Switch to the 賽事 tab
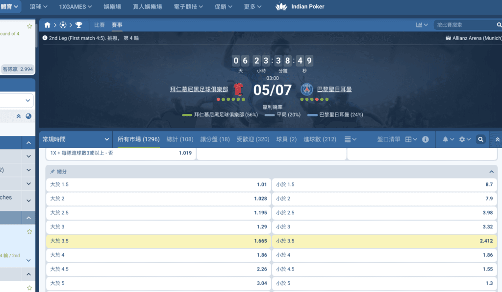Screen dimensions: 502x292 (x=117, y=25)
